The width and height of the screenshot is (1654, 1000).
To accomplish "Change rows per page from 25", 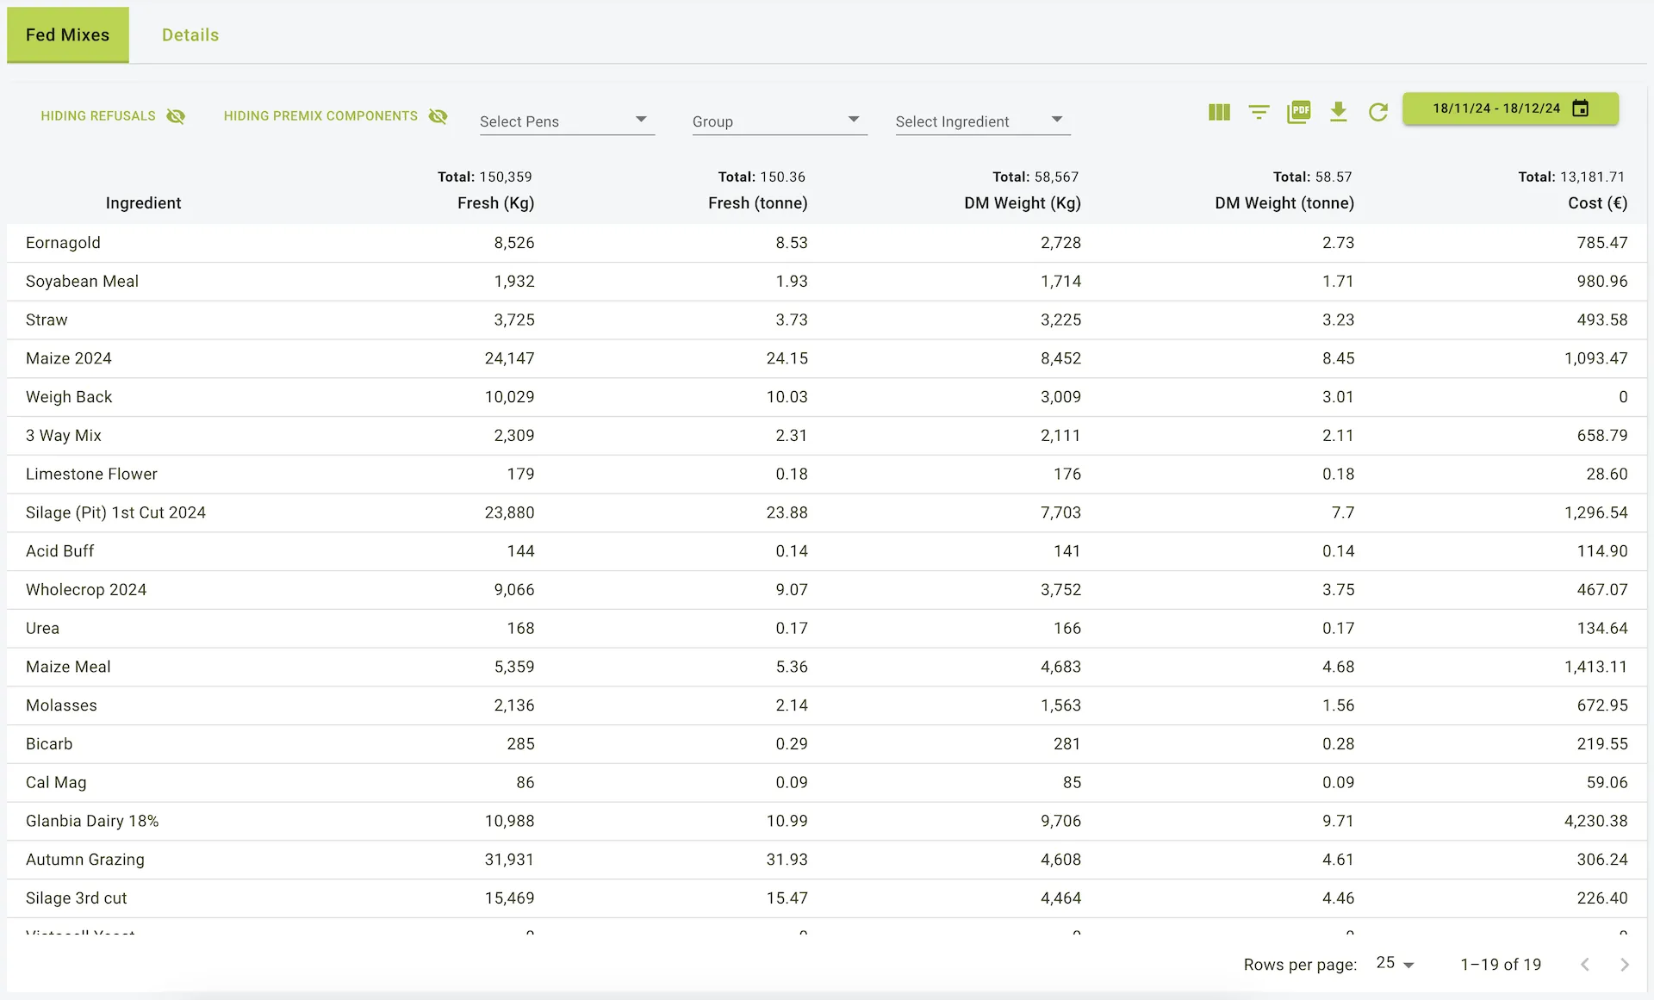I will 1395,964.
